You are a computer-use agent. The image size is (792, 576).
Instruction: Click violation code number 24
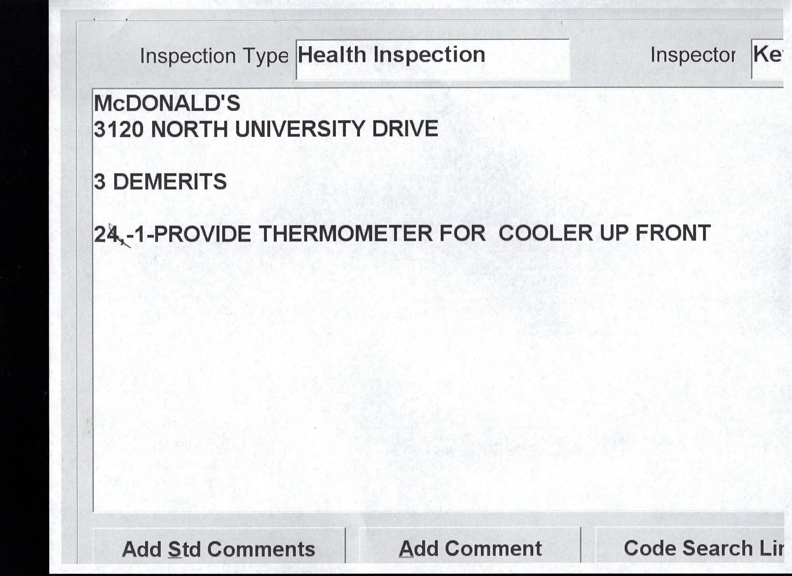tap(106, 234)
